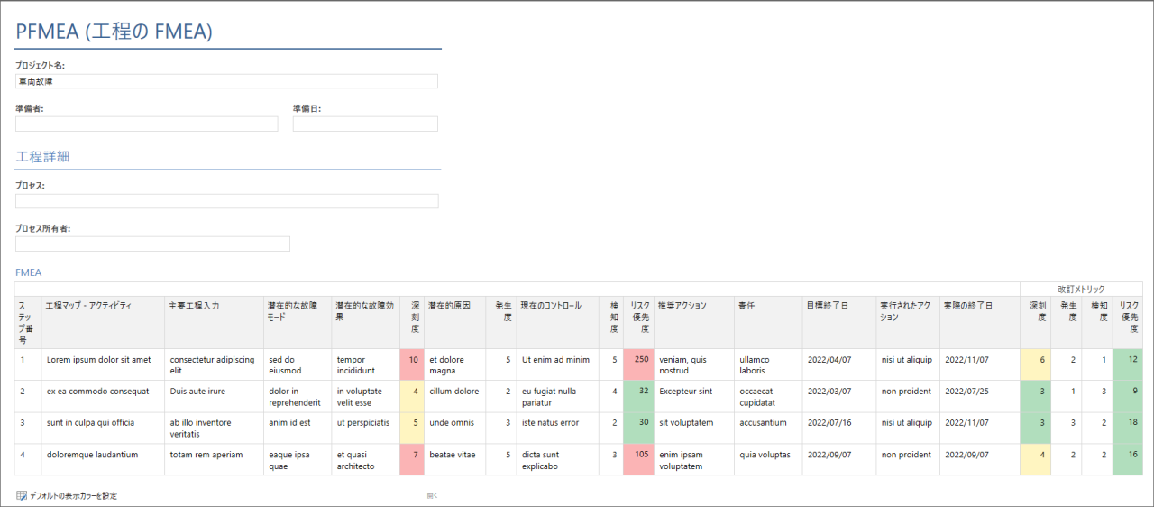Select the green risk priority cell 32

[638, 396]
